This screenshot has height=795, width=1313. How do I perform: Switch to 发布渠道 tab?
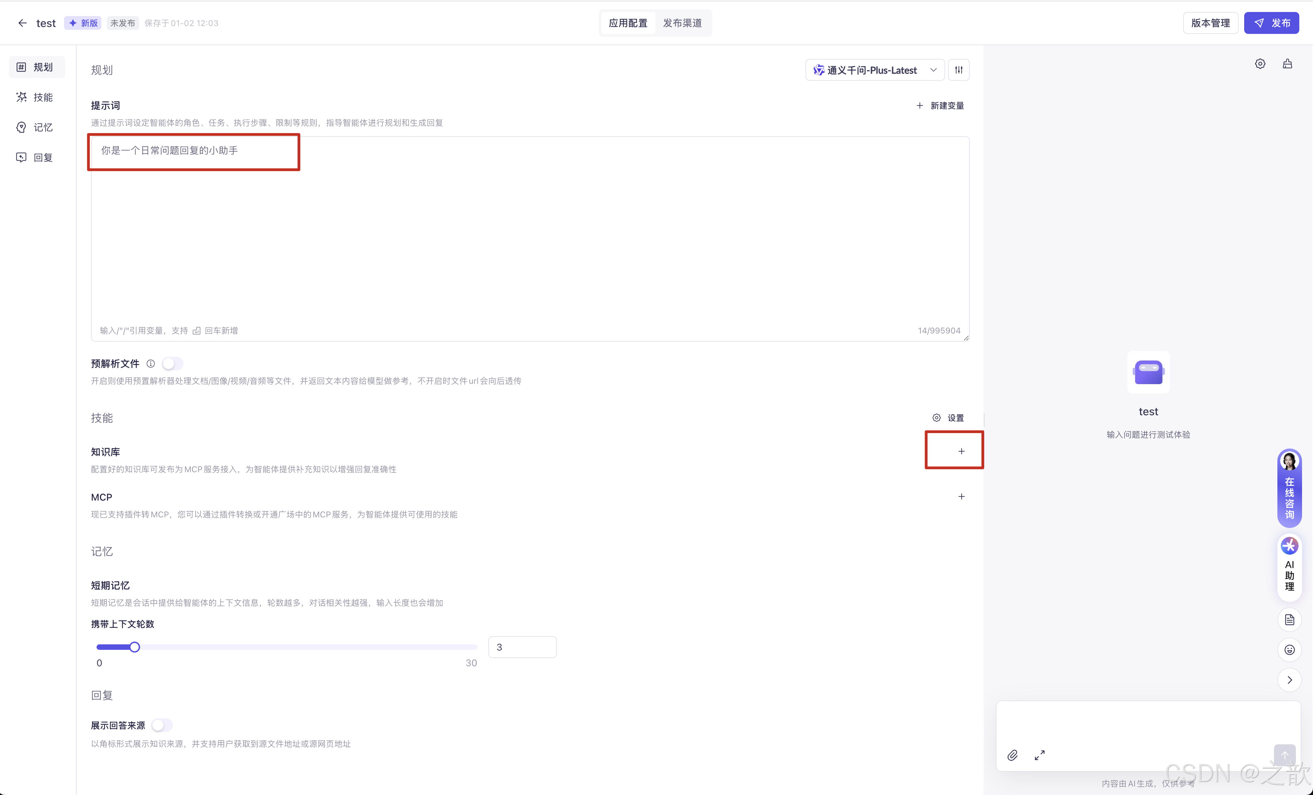point(682,23)
